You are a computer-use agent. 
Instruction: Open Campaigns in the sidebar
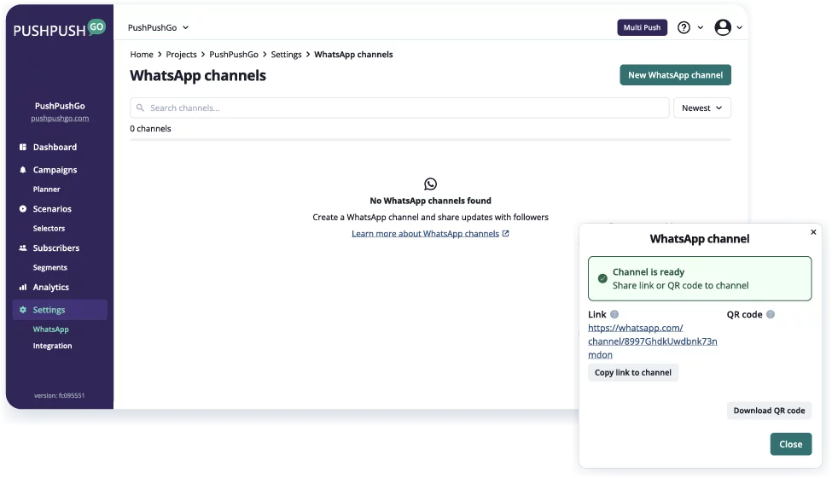55,170
